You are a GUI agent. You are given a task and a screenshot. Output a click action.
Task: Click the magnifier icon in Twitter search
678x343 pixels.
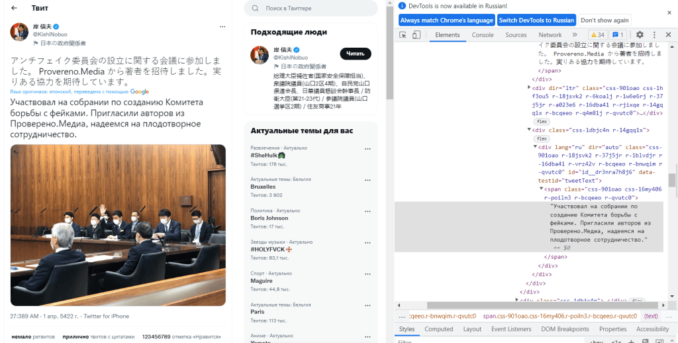pyautogui.click(x=256, y=8)
